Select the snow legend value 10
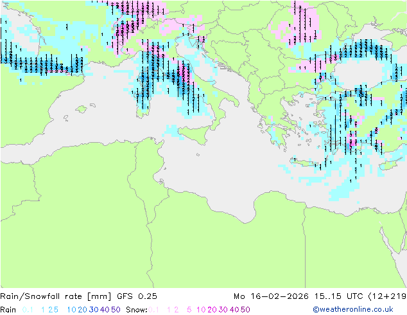The width and height of the screenshot is (407, 315). point(201,310)
